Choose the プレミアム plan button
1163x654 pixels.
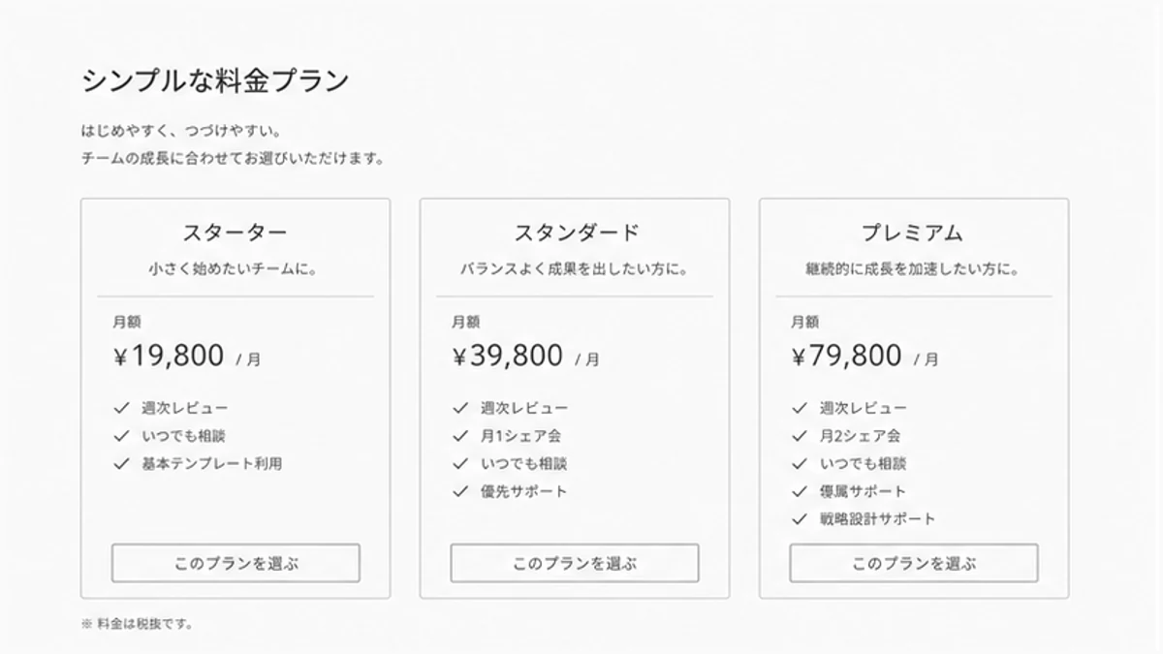pos(914,563)
